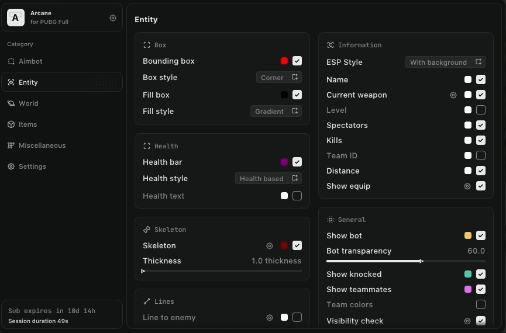Expand the Health style dropdown
Screen dimensions: 506x333
coord(269,179)
